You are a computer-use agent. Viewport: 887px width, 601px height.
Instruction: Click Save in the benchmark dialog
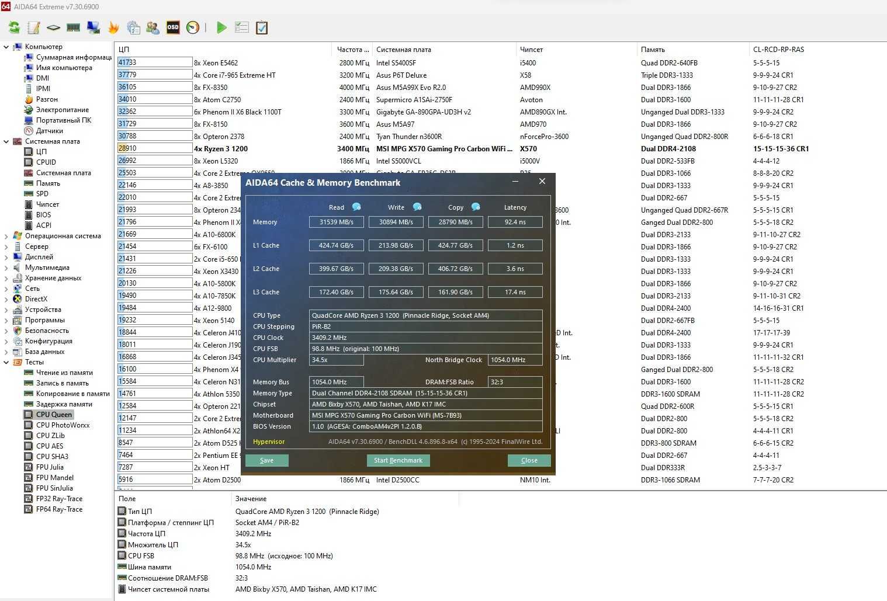coord(266,460)
